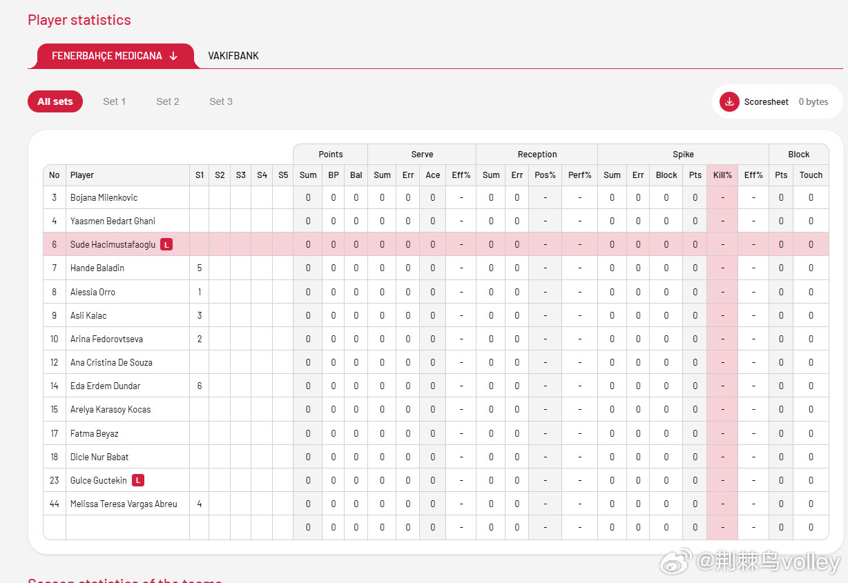Select player Gulce Guctekin
Image resolution: width=848 pixels, height=583 pixels.
point(99,480)
